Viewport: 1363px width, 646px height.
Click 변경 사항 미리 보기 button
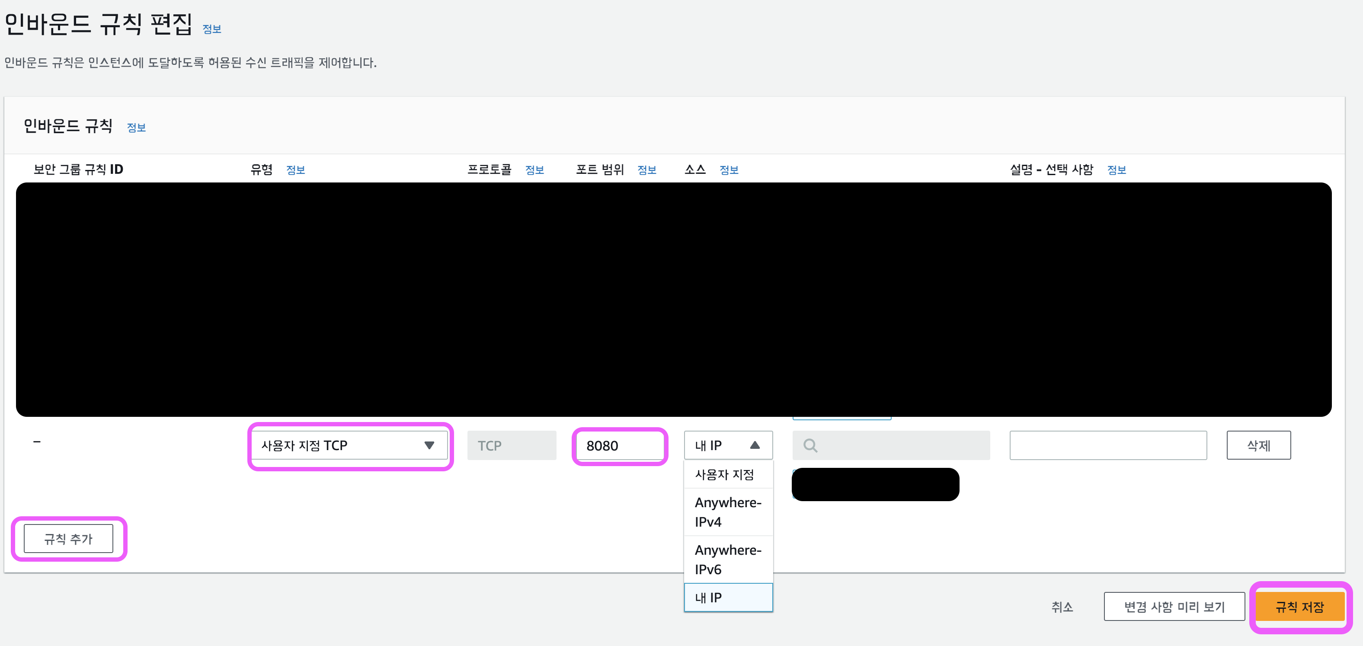1174,606
